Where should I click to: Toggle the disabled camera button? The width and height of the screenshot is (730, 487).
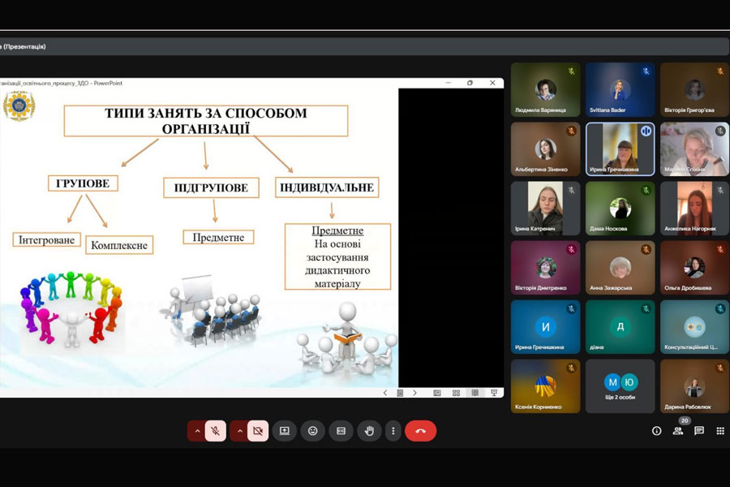tap(258, 431)
